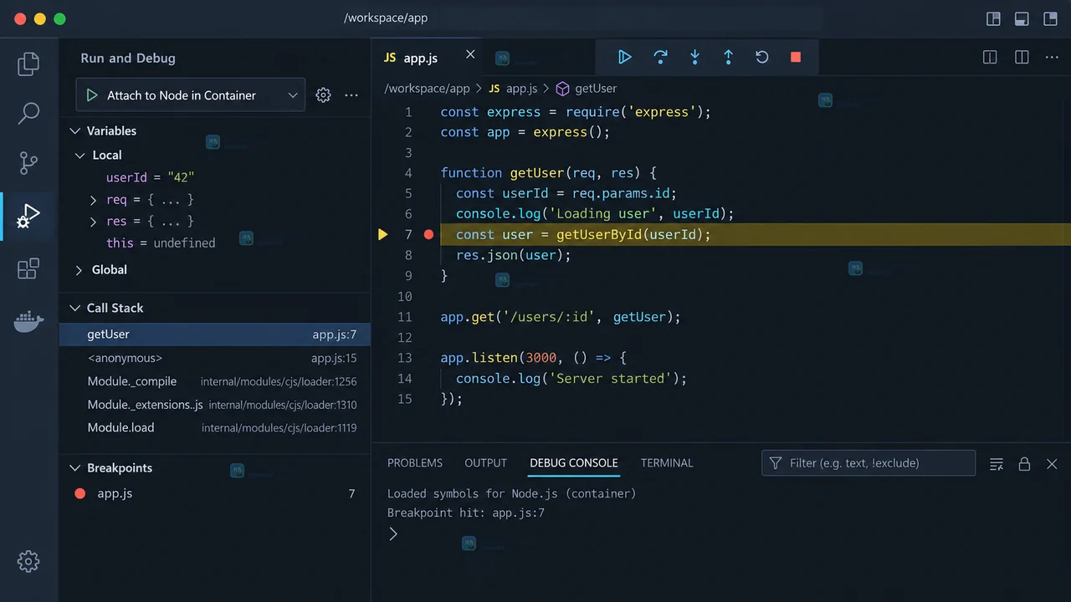Image resolution: width=1071 pixels, height=602 pixels.
Task: Open the Source Control view icon
Action: coord(28,162)
